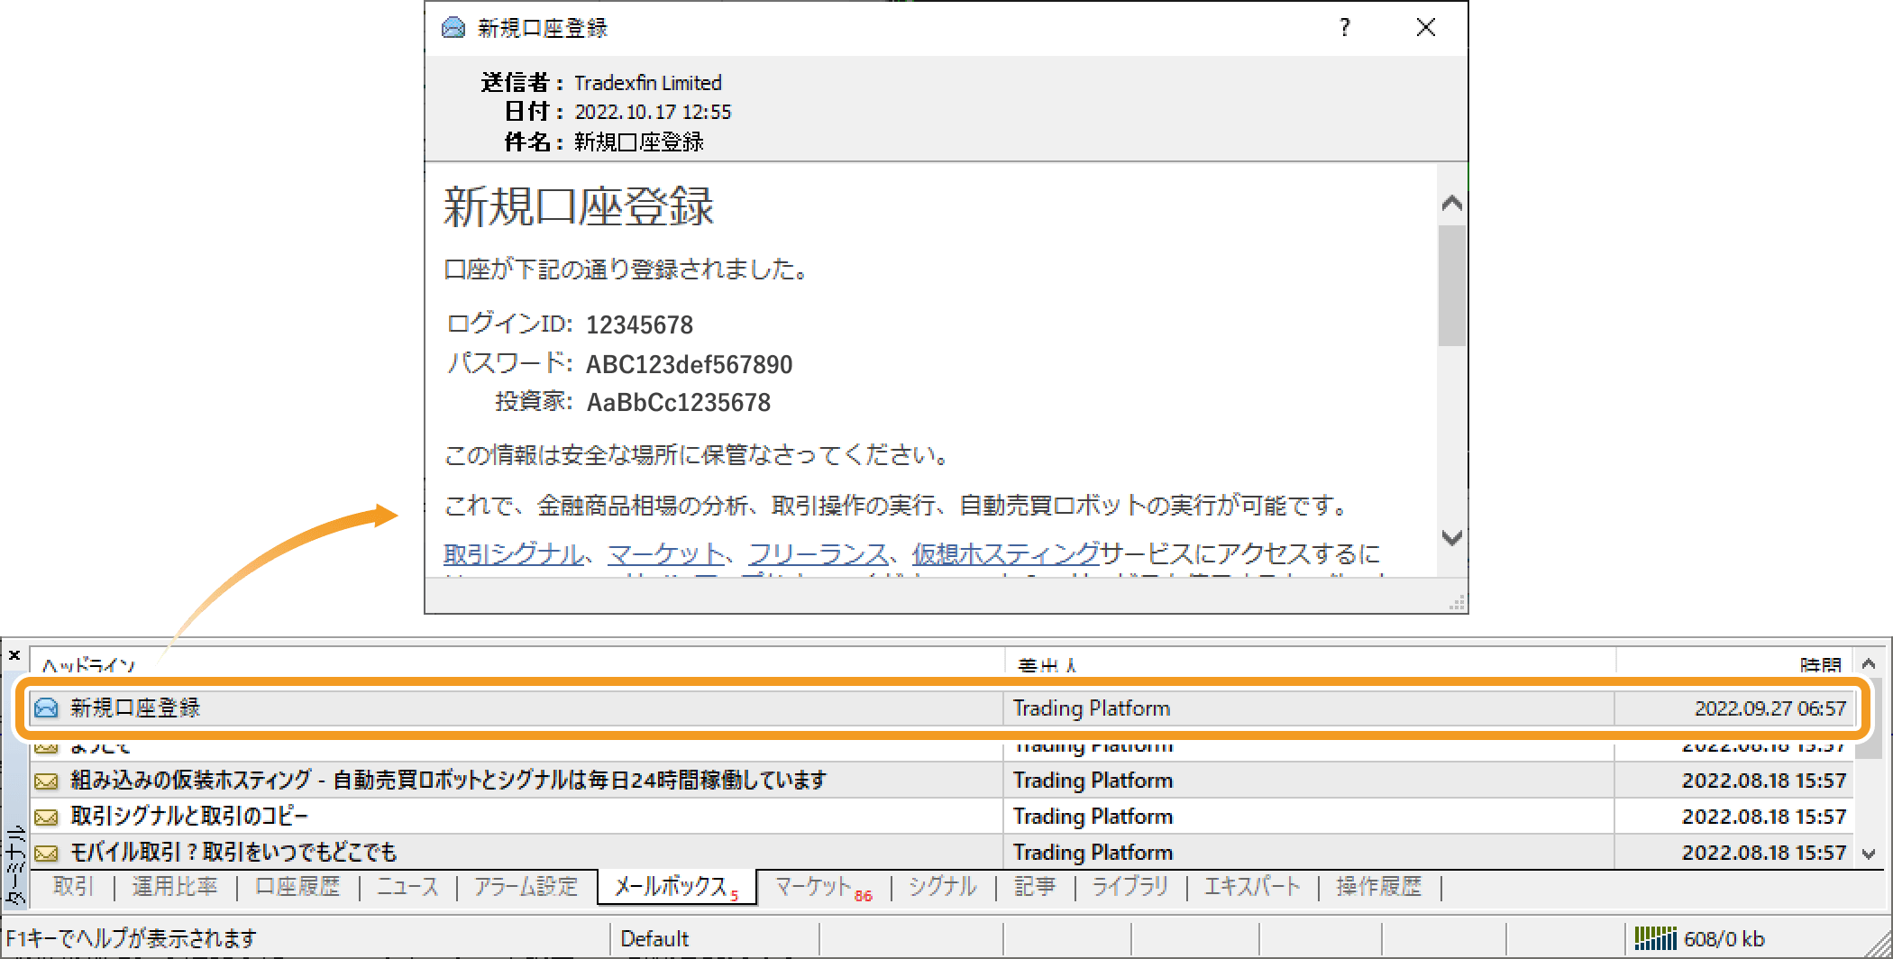Switch to the ライブラリ tab
The height and width of the screenshot is (959, 1893).
pyautogui.click(x=1130, y=887)
